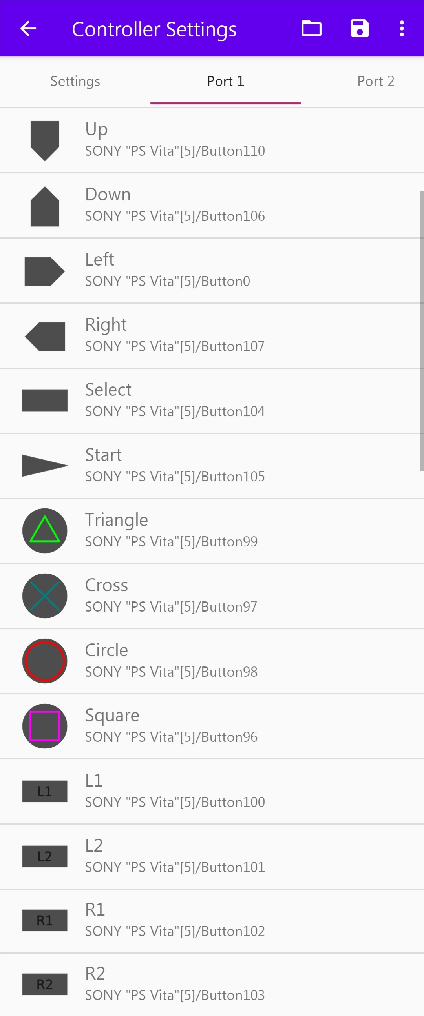Switch to the Port 2 tab
Image resolution: width=424 pixels, height=1016 pixels.
(376, 81)
